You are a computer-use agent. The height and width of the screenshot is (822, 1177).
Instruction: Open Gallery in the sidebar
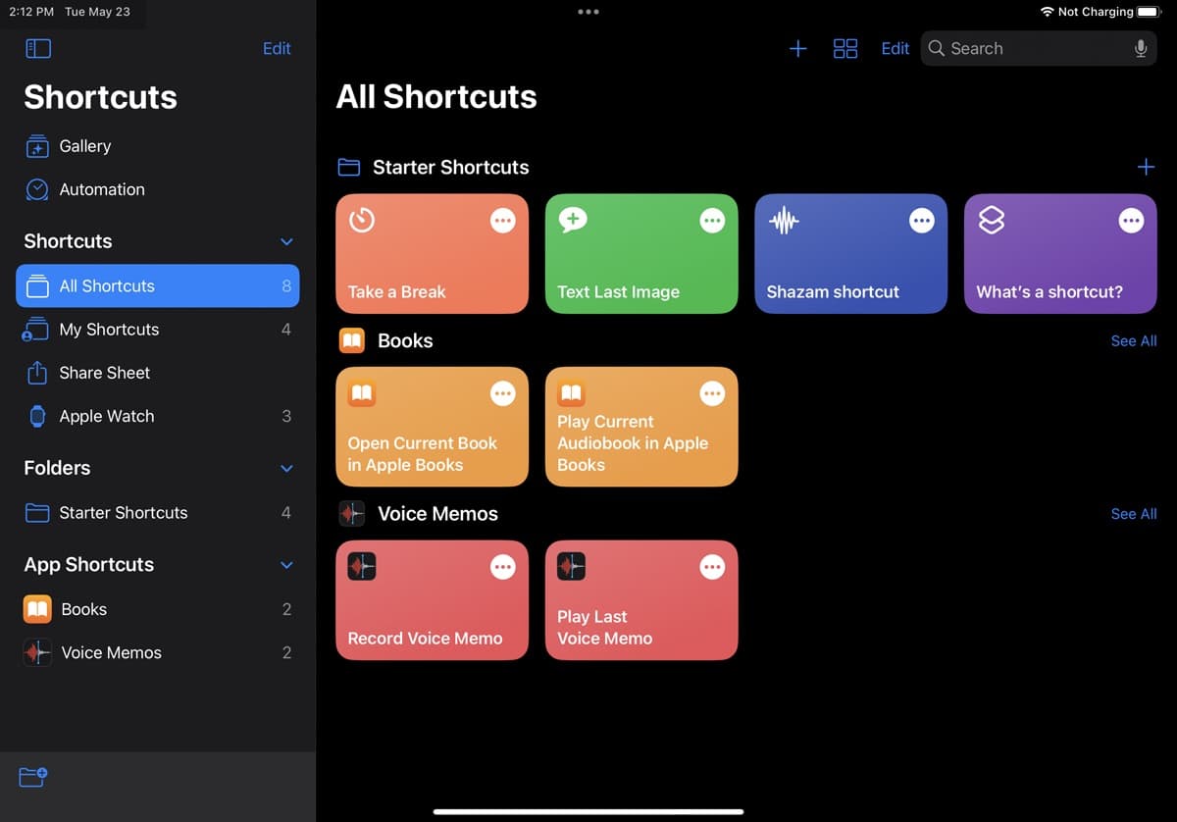(84, 146)
